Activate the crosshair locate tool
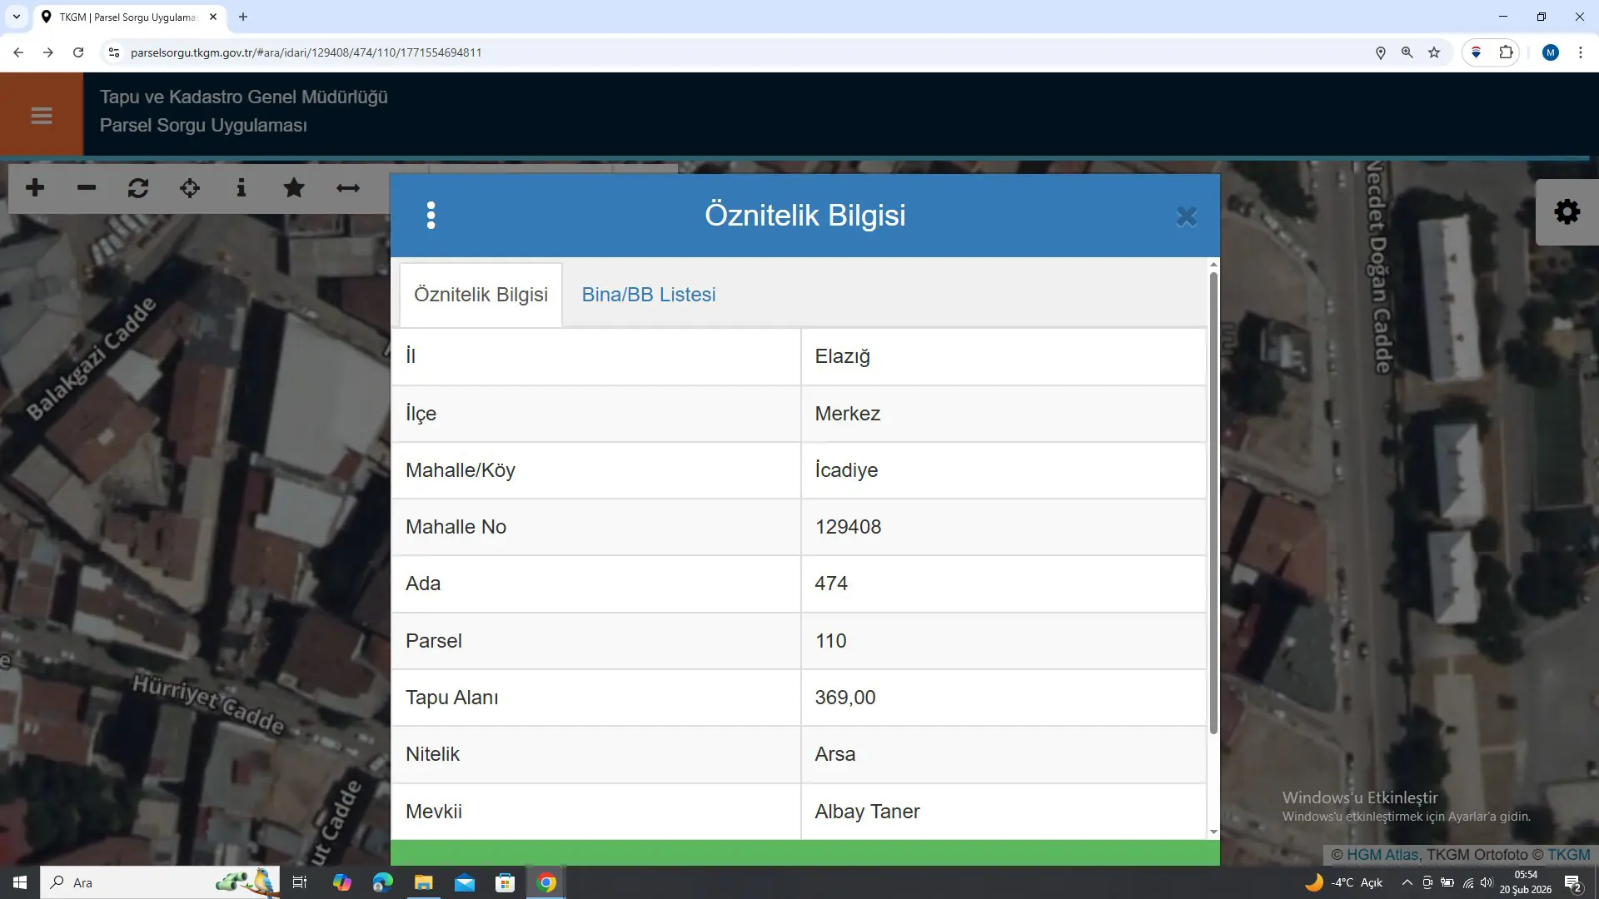The height and width of the screenshot is (899, 1599). click(190, 188)
